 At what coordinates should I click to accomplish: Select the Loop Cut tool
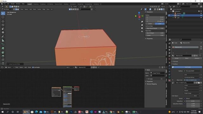(x=3, y=60)
